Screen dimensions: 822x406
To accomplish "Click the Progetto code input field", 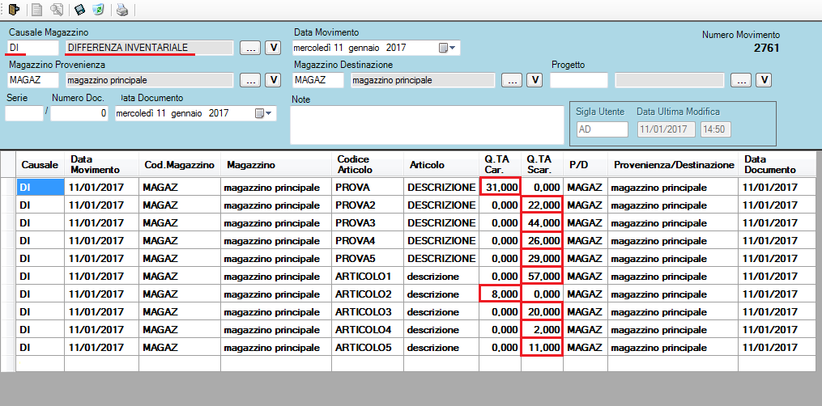I will point(578,80).
